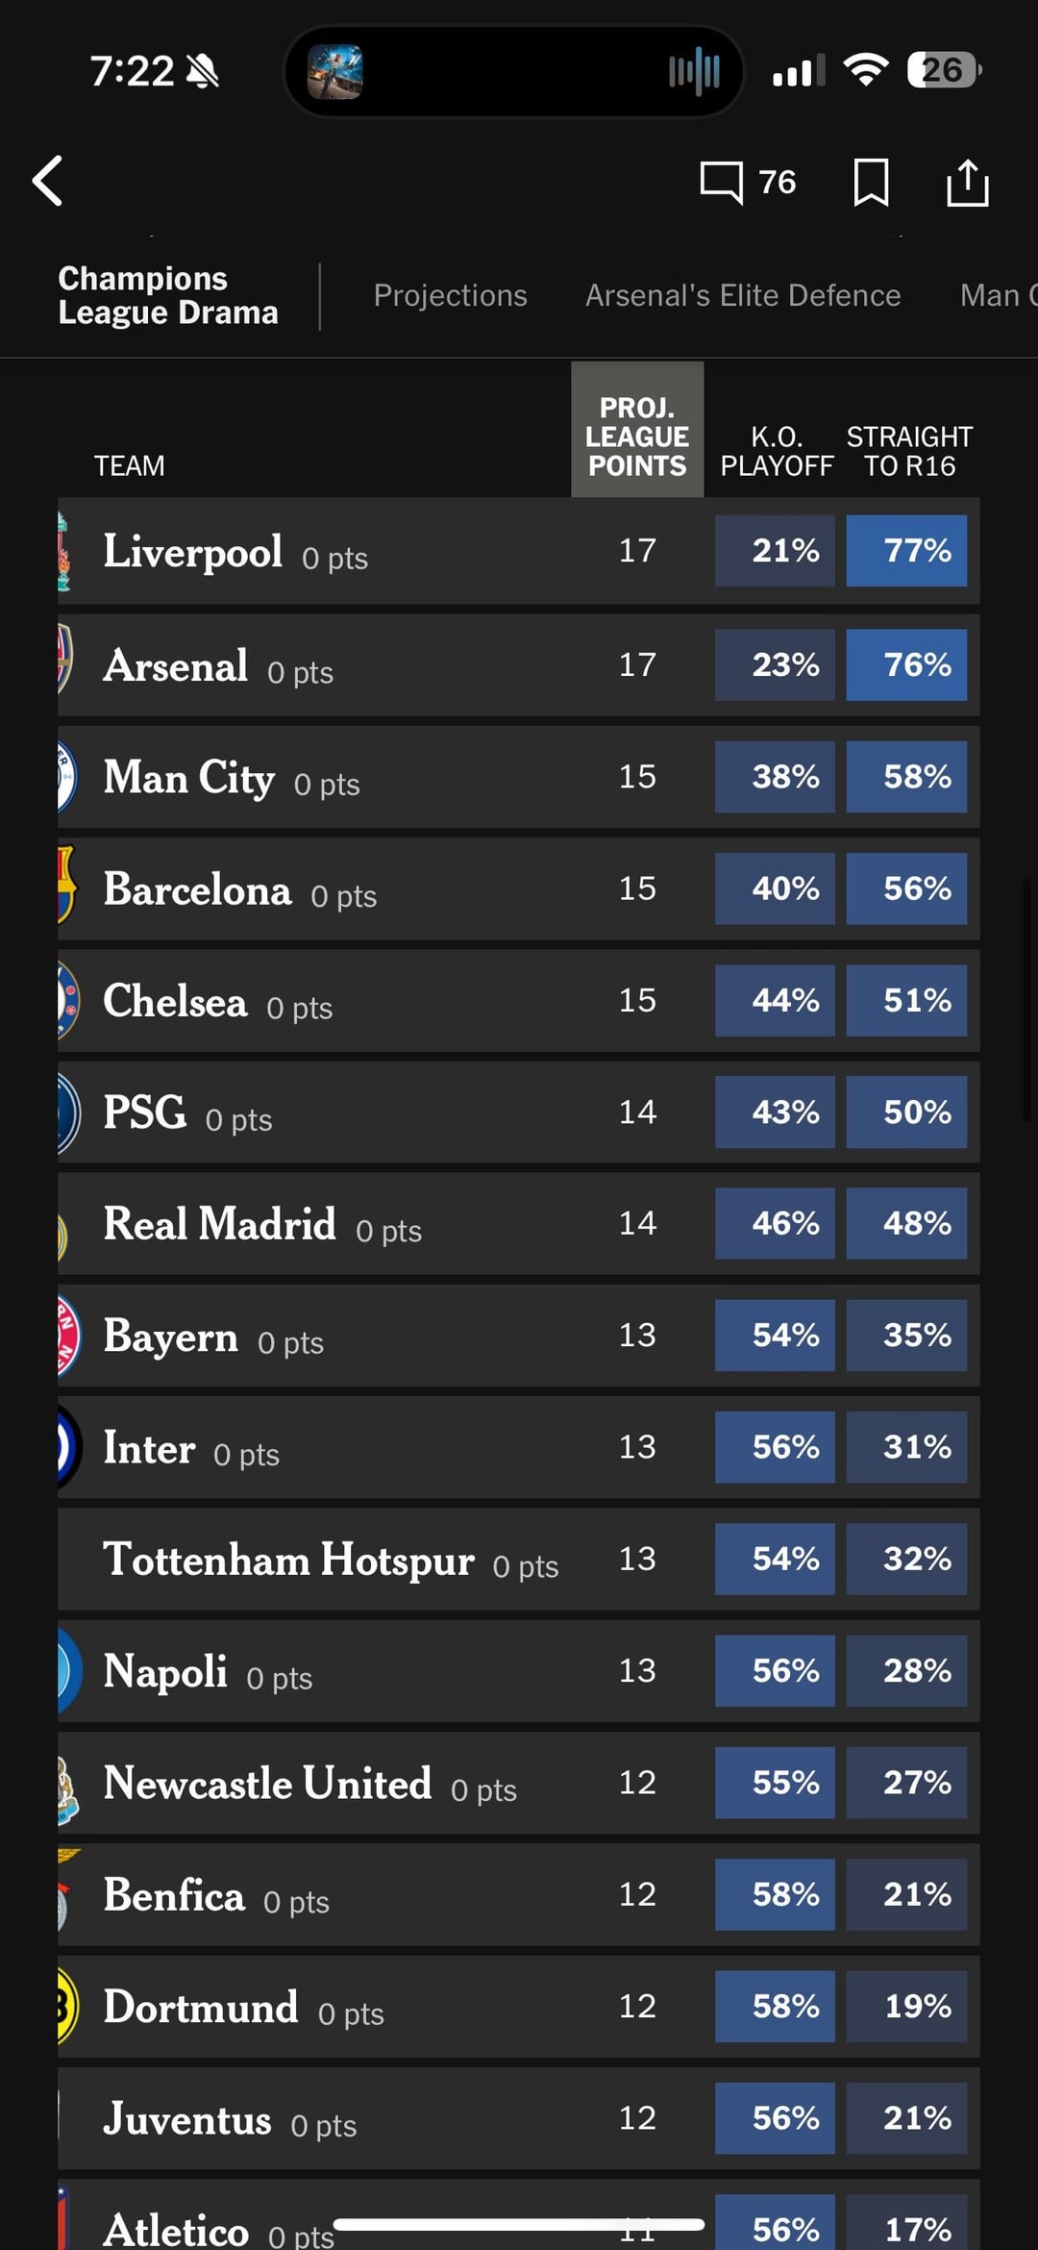Tap the Bayern club crest
Image resolution: width=1038 pixels, height=2250 pixels.
coord(67,1335)
